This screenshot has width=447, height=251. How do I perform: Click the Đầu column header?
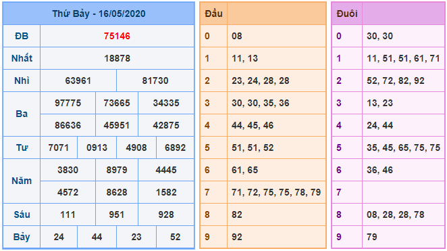coord(213,14)
